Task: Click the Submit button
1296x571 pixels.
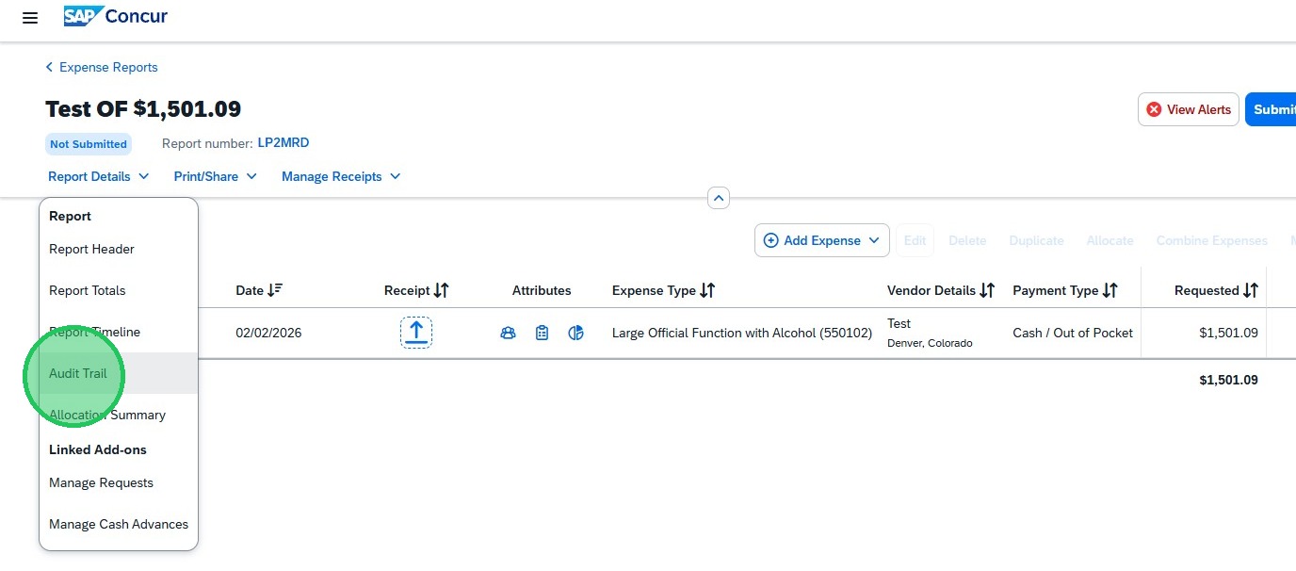Action: coord(1272,109)
